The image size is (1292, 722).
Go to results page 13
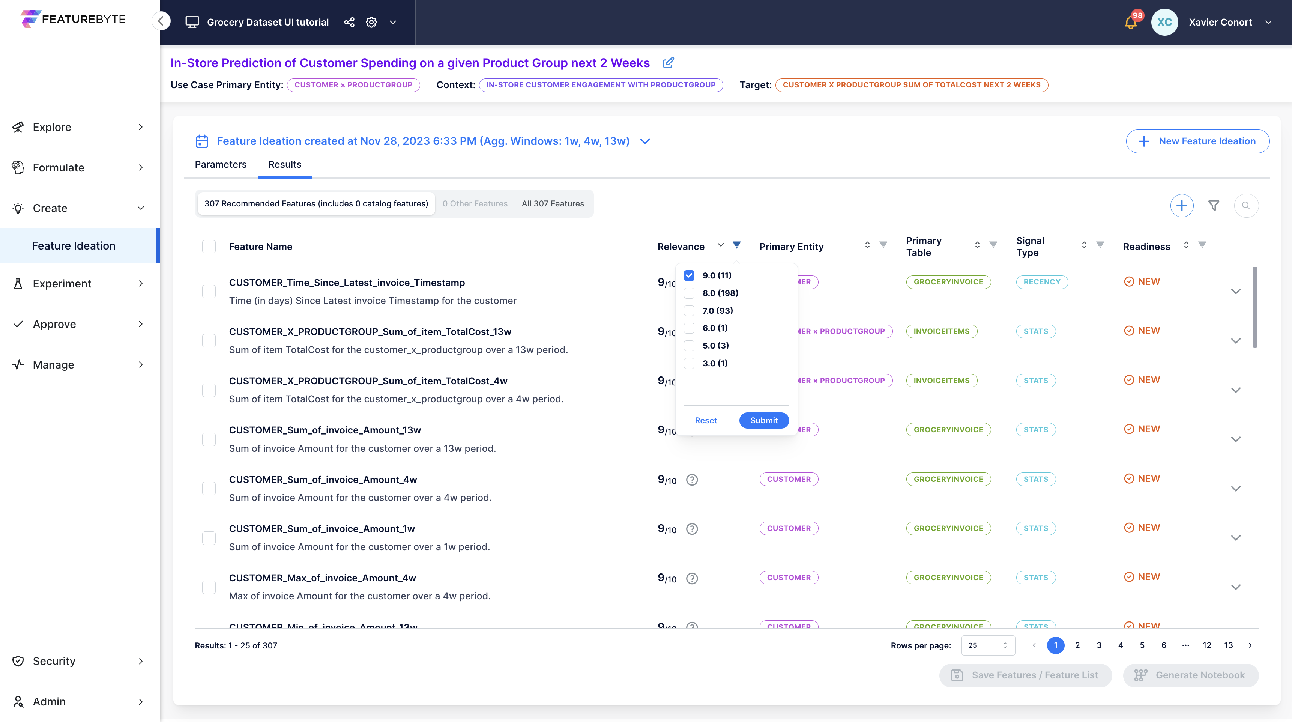(1228, 645)
